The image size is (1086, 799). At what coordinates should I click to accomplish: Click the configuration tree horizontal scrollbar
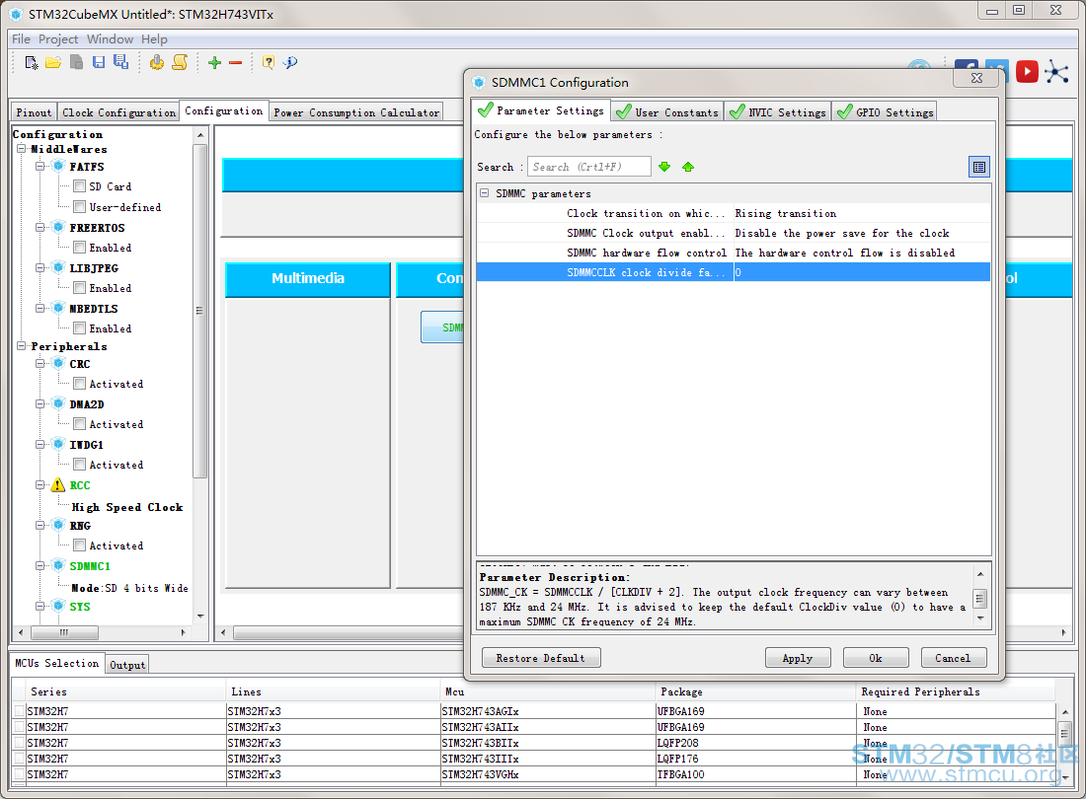point(64,632)
